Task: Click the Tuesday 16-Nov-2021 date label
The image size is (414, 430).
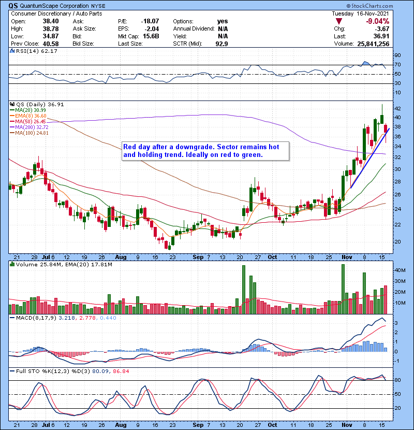Action: [x=360, y=13]
